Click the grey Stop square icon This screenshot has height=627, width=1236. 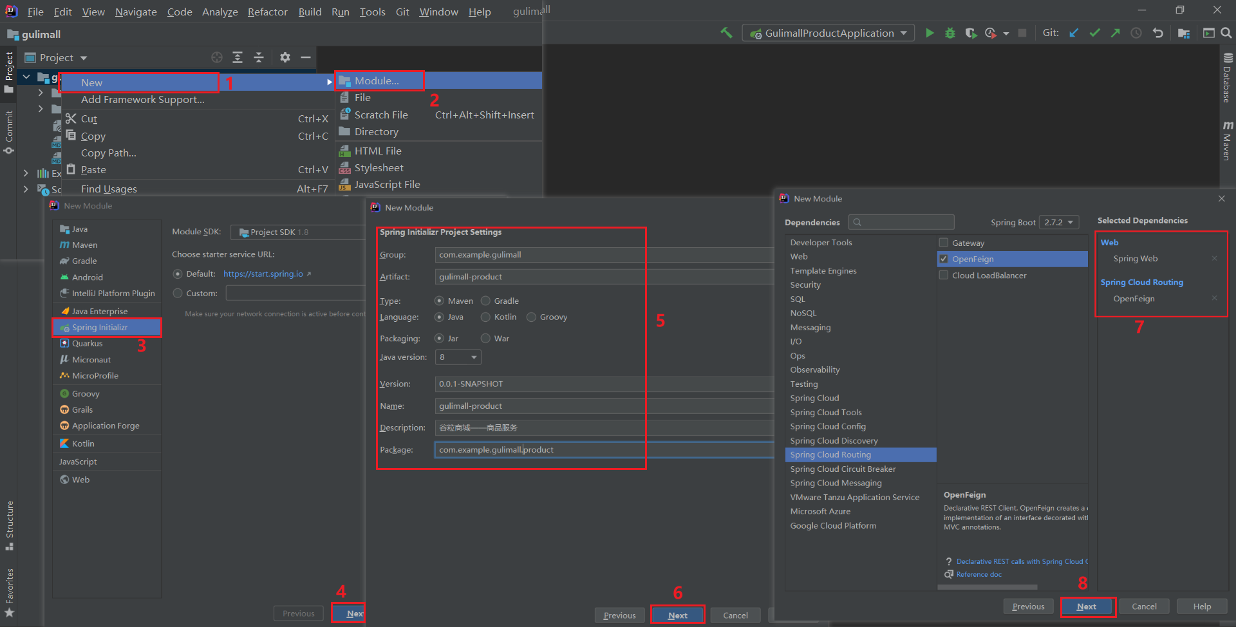[x=1022, y=33]
